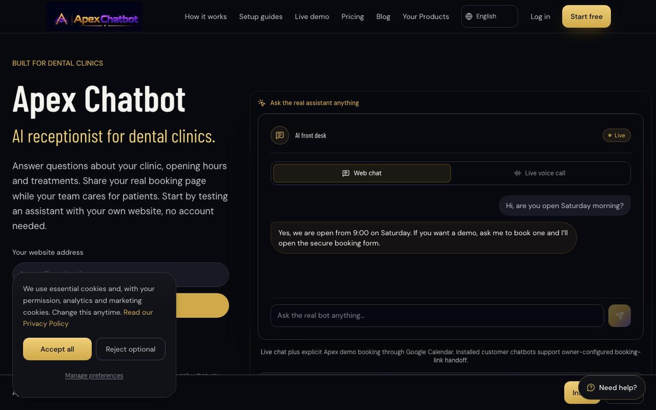
Task: Click Reject optional cookies
Action: click(131, 349)
